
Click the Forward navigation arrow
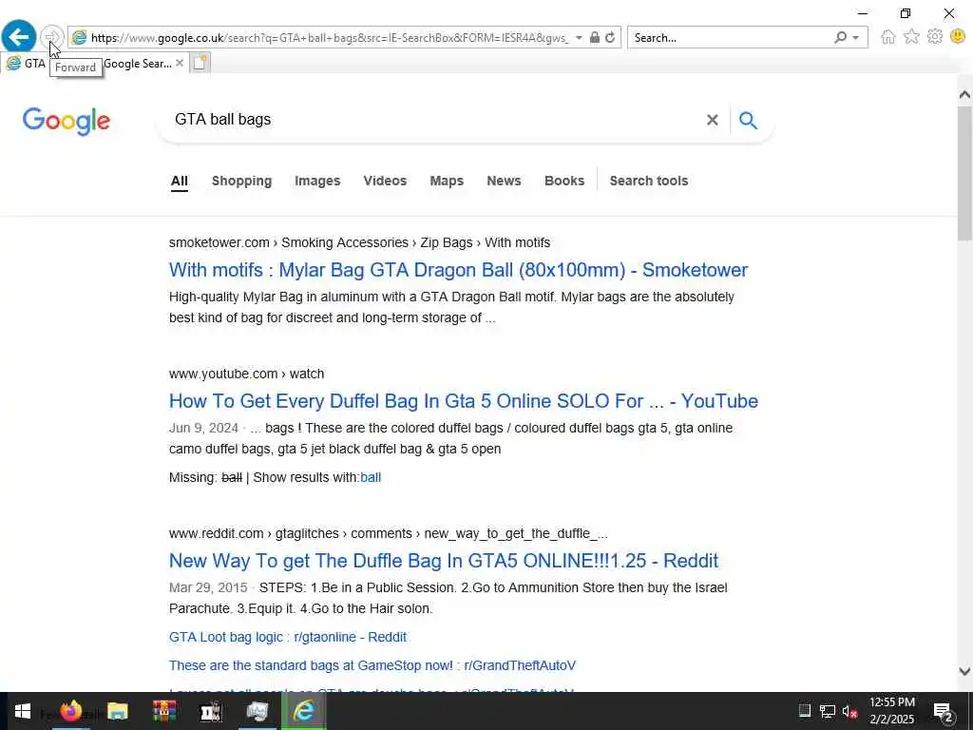[x=52, y=37]
